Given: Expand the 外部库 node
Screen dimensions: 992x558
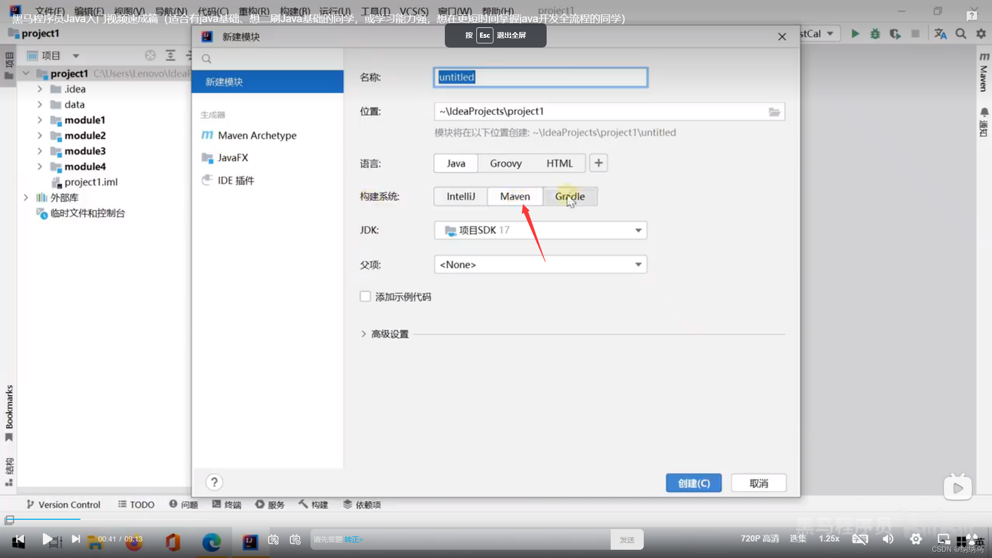Looking at the screenshot, I should click(26, 197).
